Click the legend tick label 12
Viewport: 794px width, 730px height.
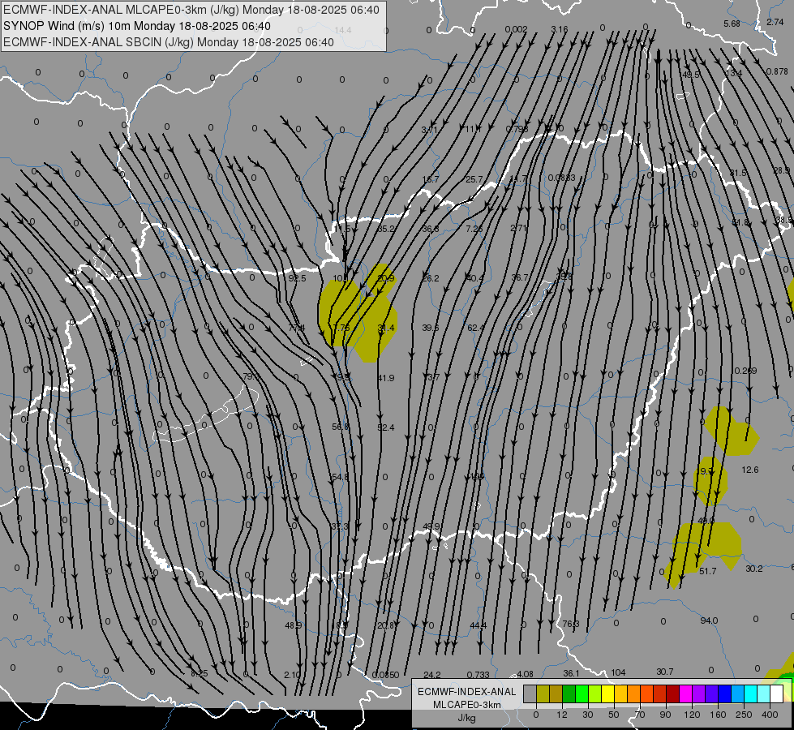click(x=561, y=715)
